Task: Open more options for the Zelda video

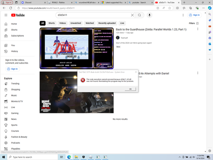Action: click(x=198, y=29)
